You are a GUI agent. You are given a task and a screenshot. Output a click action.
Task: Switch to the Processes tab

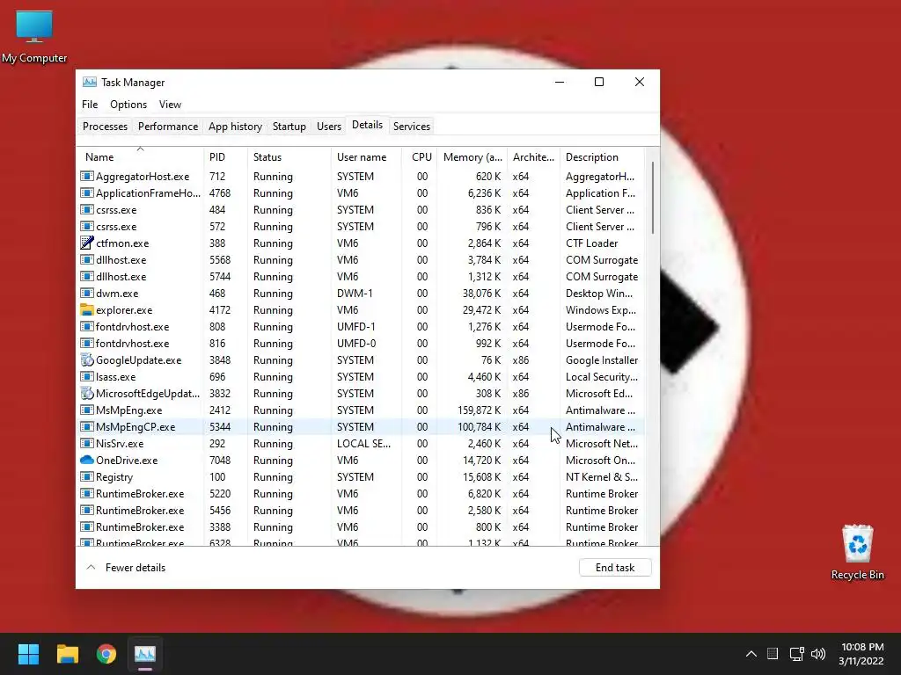pos(105,127)
